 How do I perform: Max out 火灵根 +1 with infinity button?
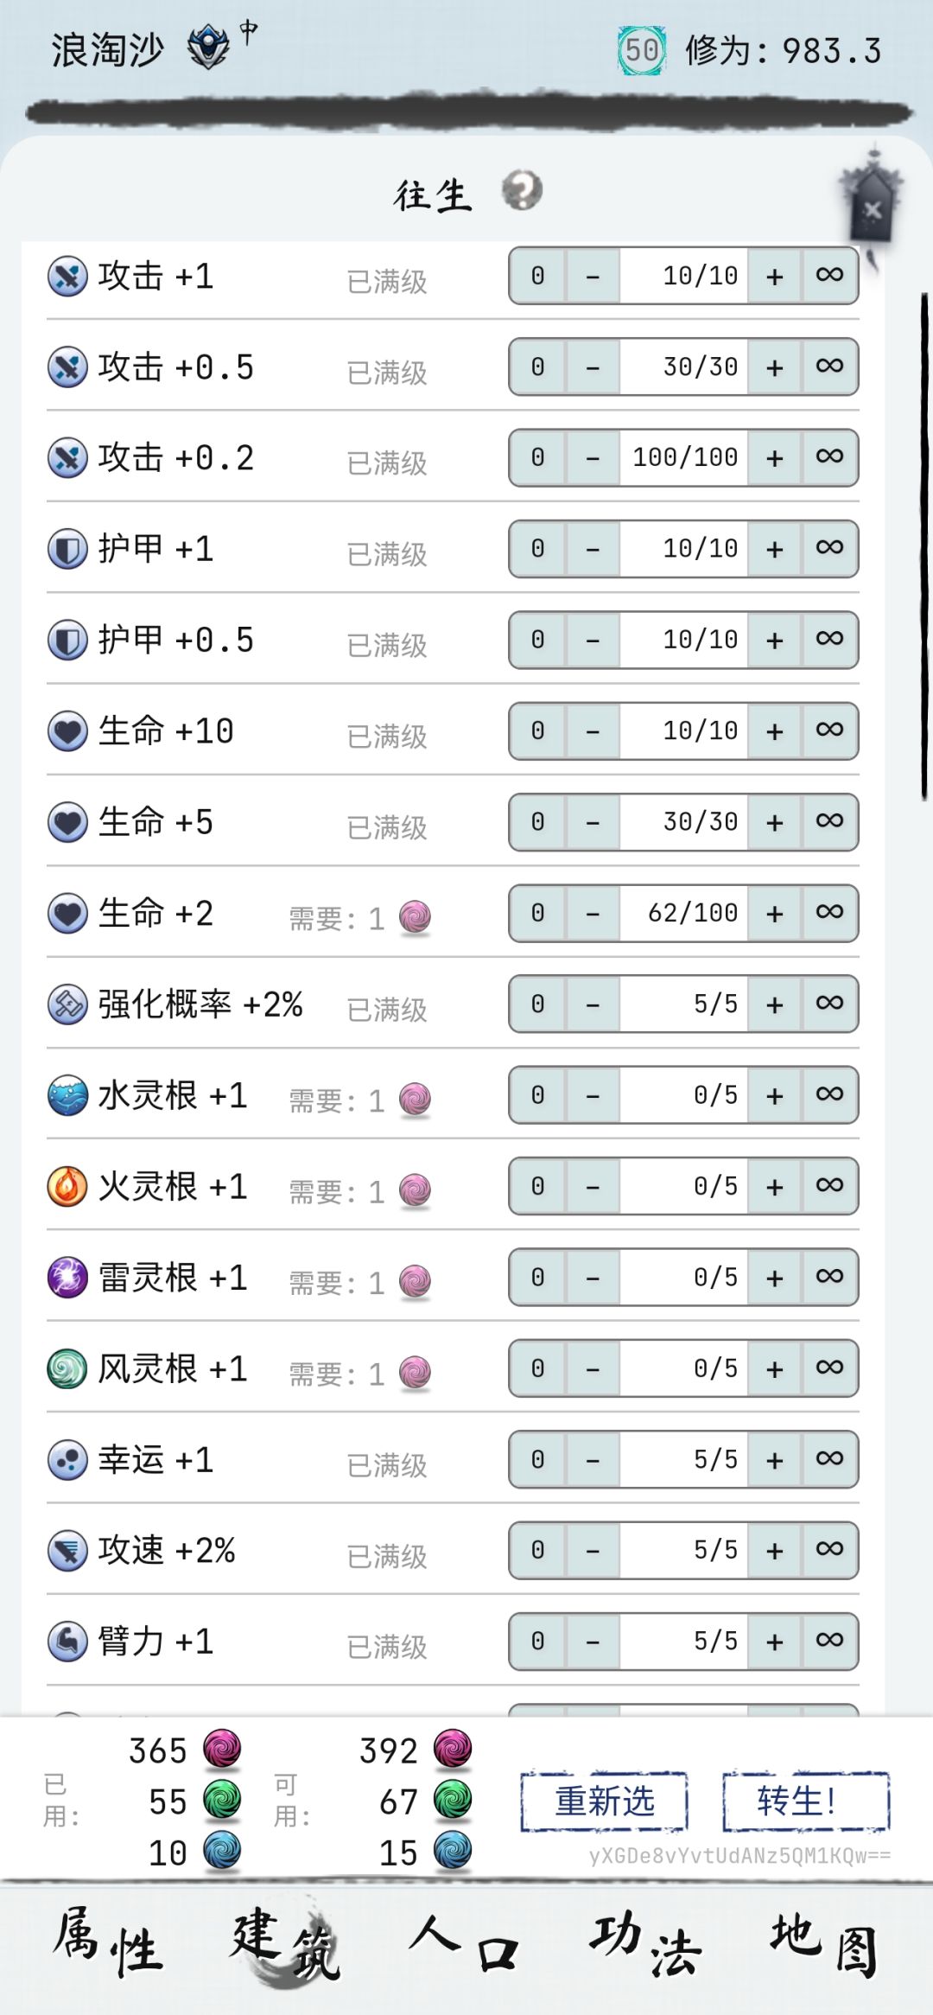[829, 1186]
